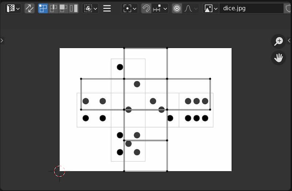The height and width of the screenshot is (191, 292).
Task: Toggle snapping magnet icon
Action: pos(146,8)
